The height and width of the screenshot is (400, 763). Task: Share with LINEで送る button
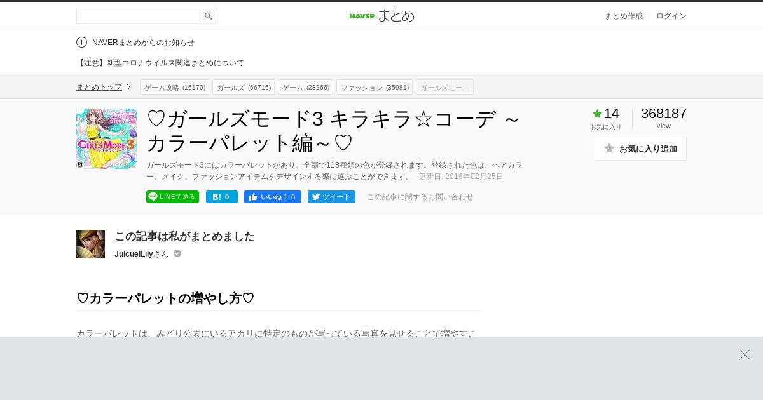[172, 197]
